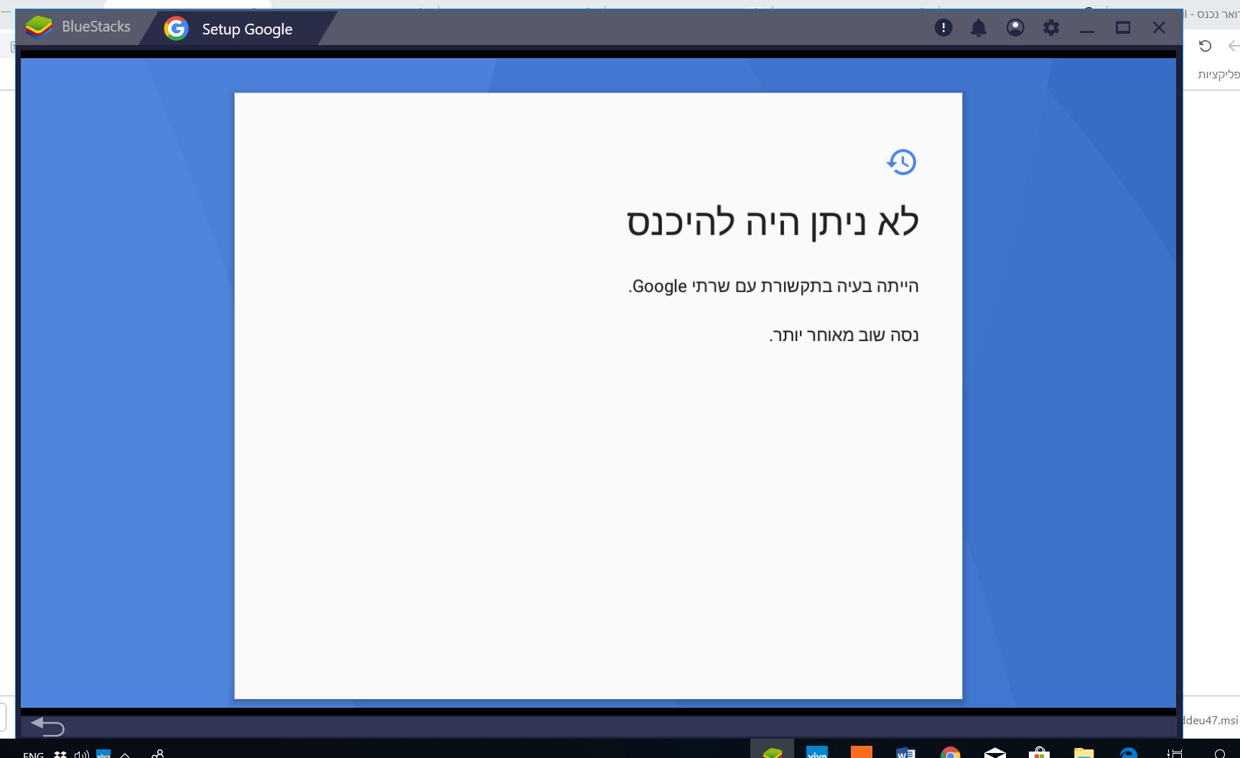
Task: Open Microsoft Store from taskbar
Action: 1039,752
